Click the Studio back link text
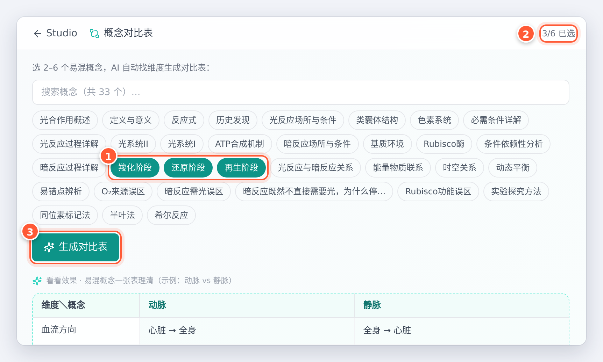 point(62,33)
